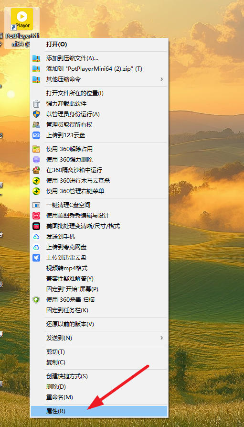The height and width of the screenshot is (427, 244).
Task: Select 上传到迅雷云盘
Action: click(x=99, y=258)
